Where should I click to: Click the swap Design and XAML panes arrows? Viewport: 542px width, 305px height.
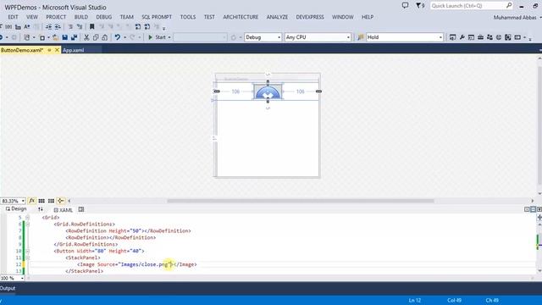tap(41, 209)
